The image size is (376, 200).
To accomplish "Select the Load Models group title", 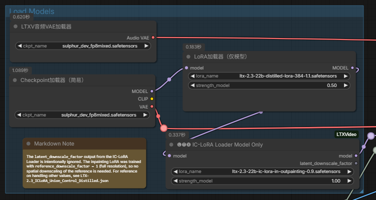I will click(31, 11).
